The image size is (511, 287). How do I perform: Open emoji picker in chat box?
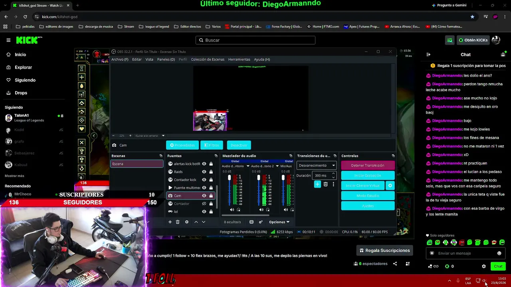click(x=499, y=253)
